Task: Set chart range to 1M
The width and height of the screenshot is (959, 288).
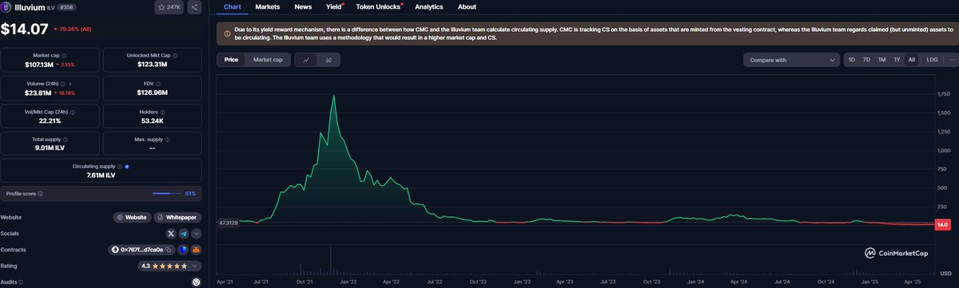Action: coord(881,60)
